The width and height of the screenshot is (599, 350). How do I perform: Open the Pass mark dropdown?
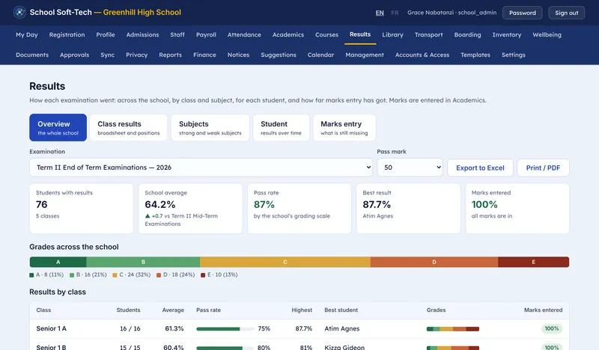[410, 168]
